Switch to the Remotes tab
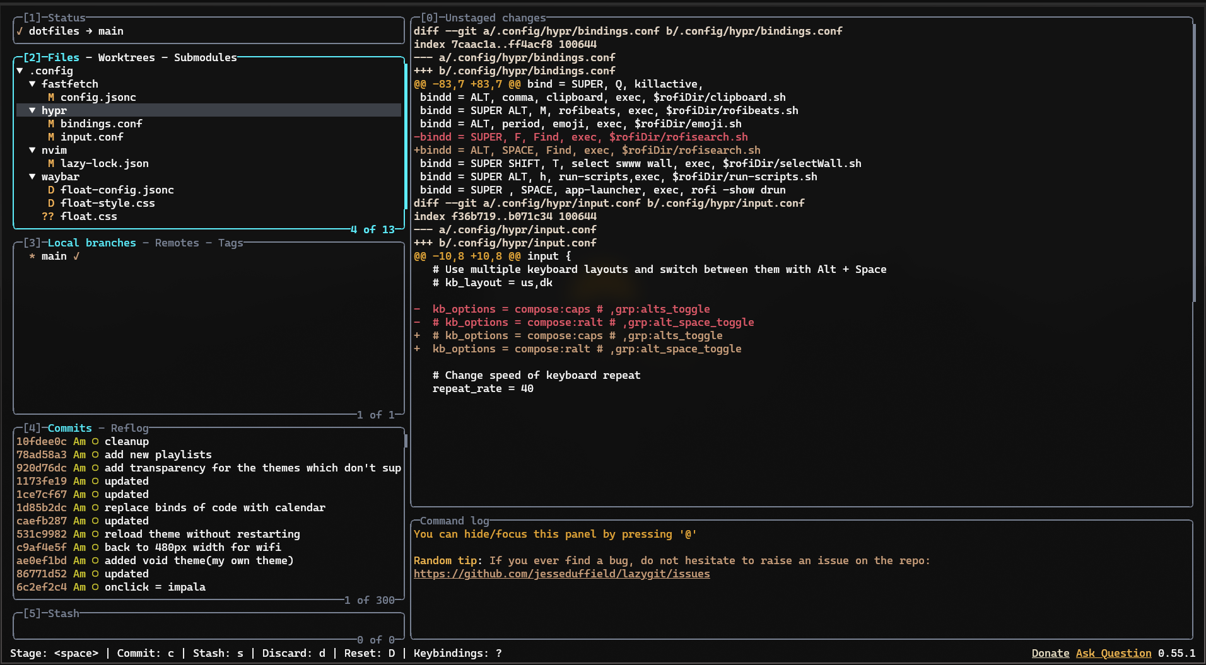Screen dimensions: 1206x665 [x=177, y=243]
